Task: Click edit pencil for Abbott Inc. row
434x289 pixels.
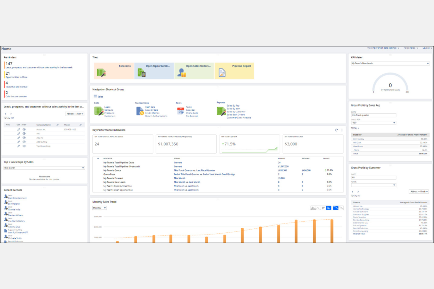Action: pos(18,129)
